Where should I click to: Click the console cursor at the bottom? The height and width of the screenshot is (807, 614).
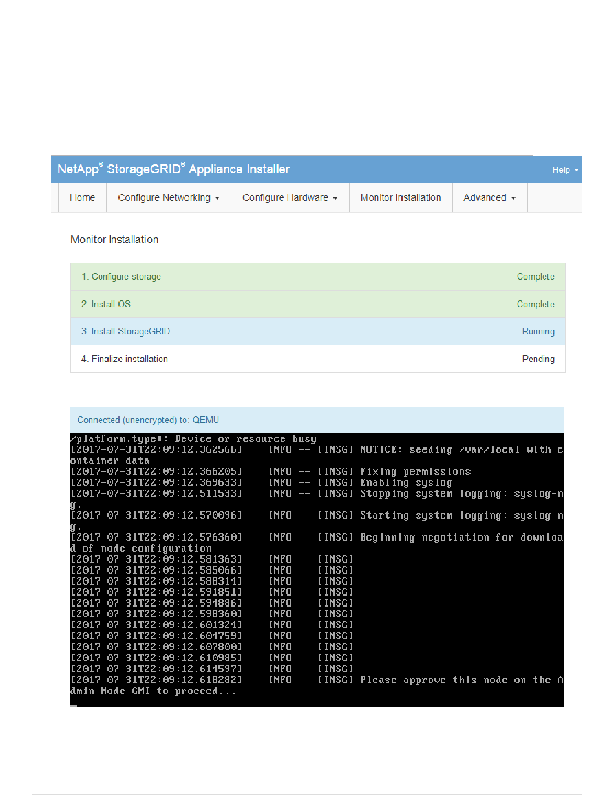pos(74,705)
